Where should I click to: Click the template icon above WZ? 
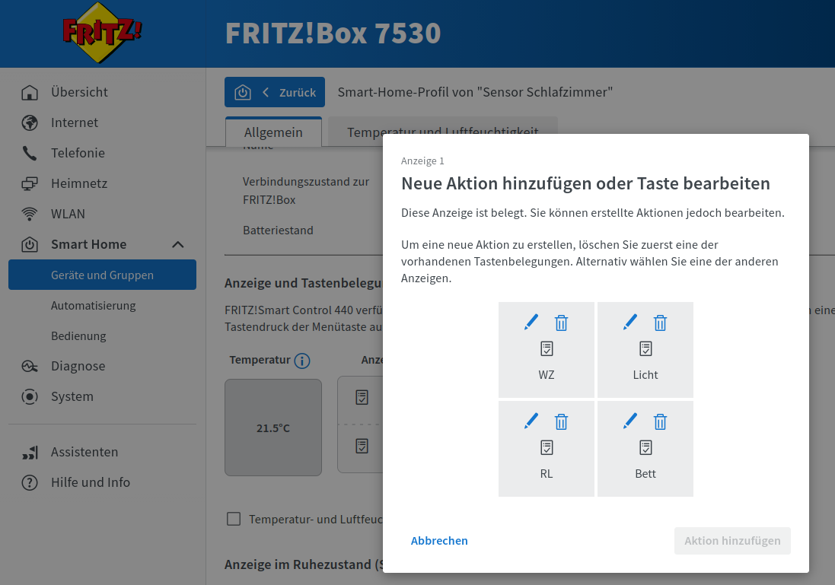pos(547,348)
